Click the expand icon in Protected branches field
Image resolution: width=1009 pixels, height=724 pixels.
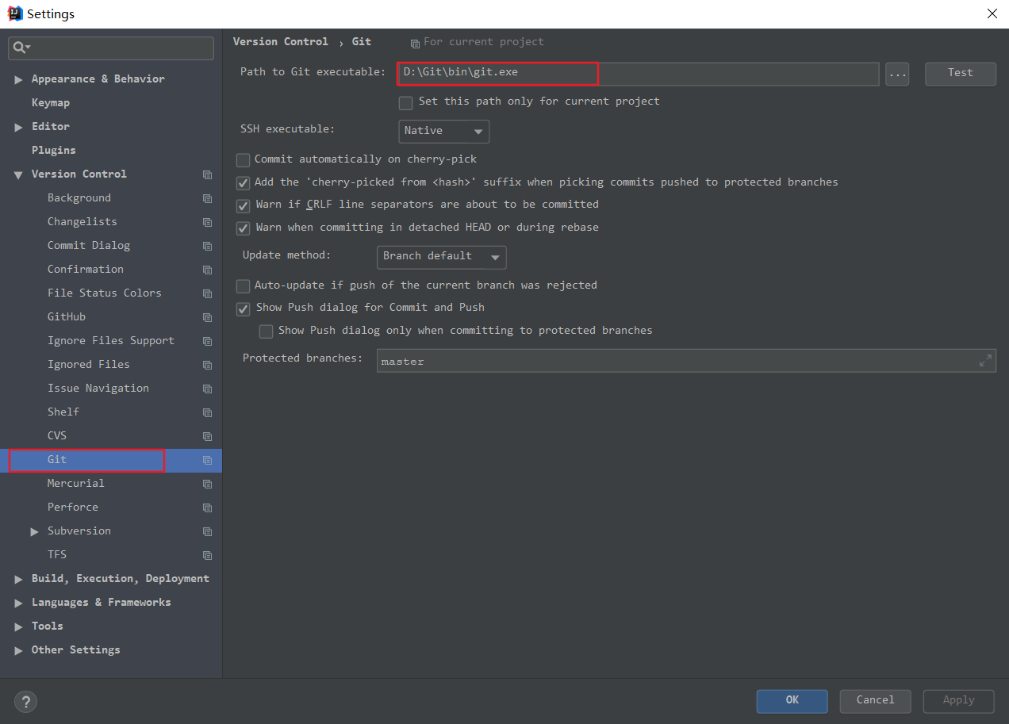(985, 361)
